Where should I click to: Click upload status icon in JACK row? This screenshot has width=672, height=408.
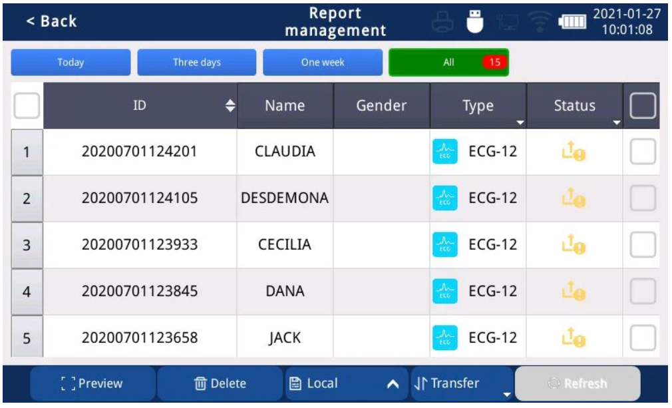[575, 338]
